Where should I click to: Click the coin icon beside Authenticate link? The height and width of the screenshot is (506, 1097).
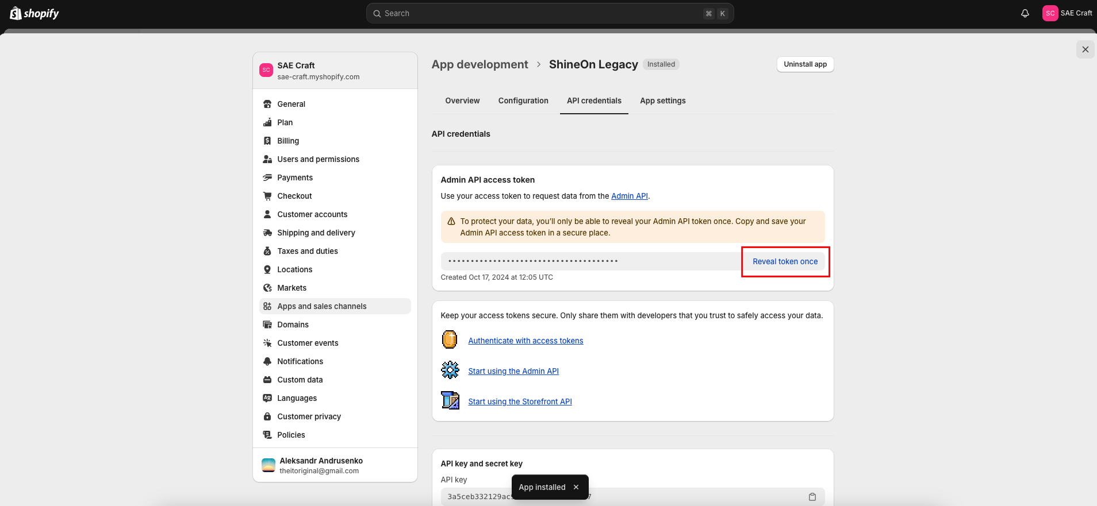450,339
